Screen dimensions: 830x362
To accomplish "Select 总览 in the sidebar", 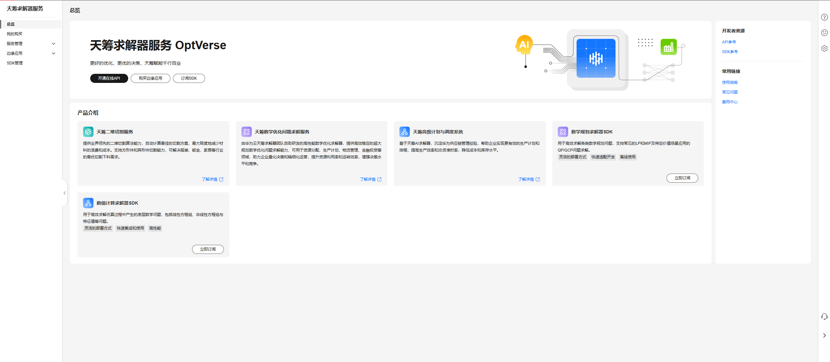I will (x=31, y=24).
